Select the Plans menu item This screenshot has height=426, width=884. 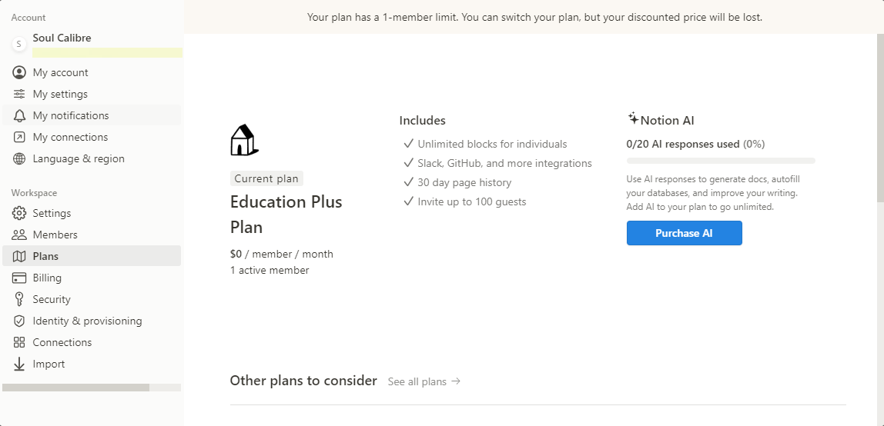[92, 256]
